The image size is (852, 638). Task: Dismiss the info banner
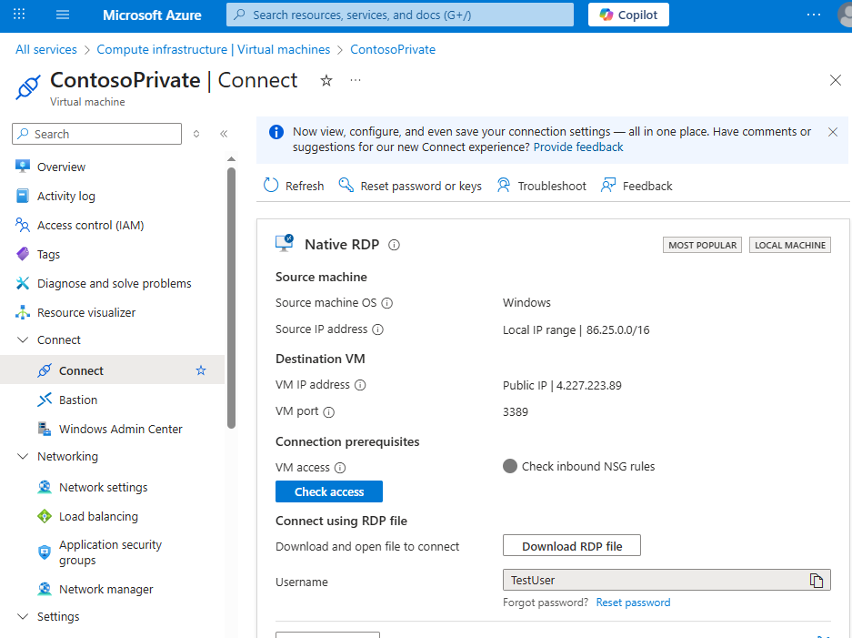point(832,132)
